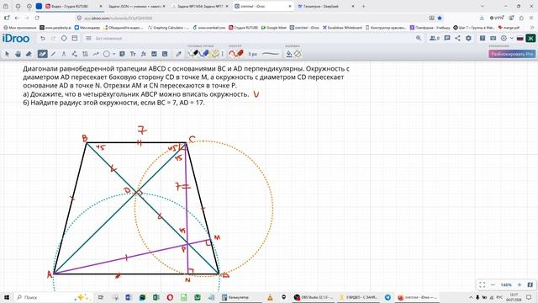Redo the action in iDroo
The width and height of the screenshot is (538, 303).
[x=53, y=39]
